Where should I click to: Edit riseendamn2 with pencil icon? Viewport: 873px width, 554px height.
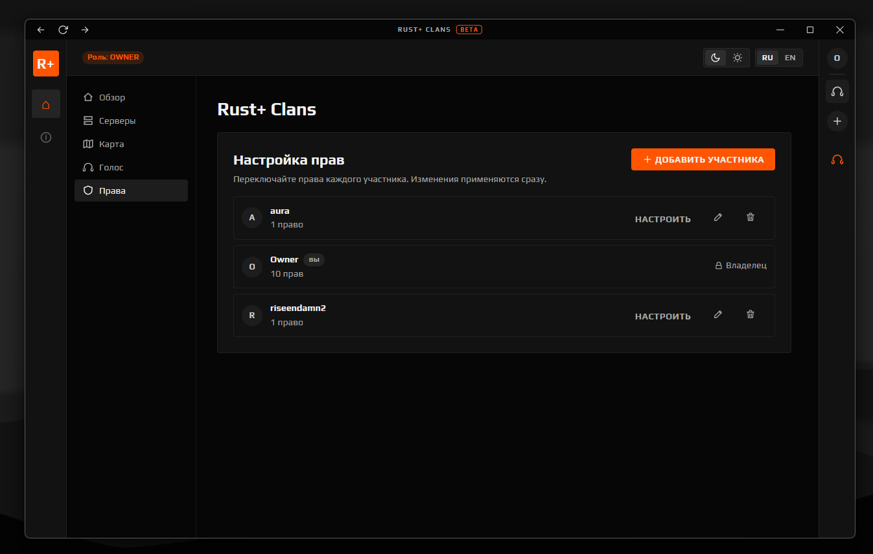[x=717, y=314]
